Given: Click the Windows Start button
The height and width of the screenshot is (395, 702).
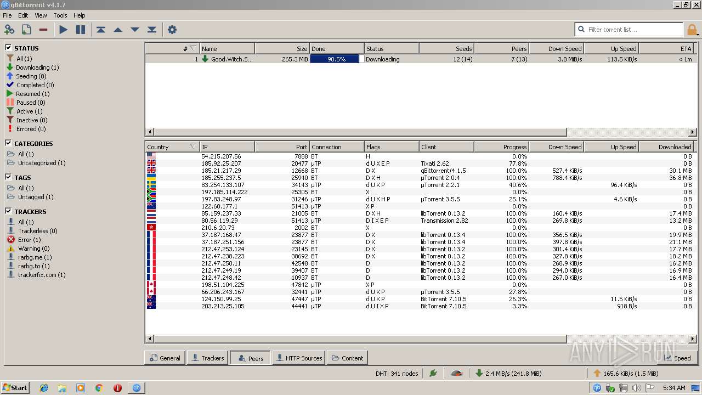Looking at the screenshot, I should click(x=15, y=388).
